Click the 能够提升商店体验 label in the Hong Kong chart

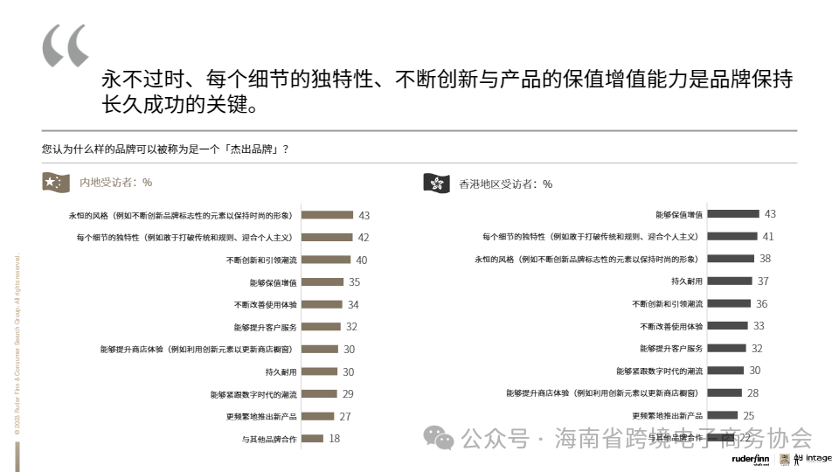point(604,392)
